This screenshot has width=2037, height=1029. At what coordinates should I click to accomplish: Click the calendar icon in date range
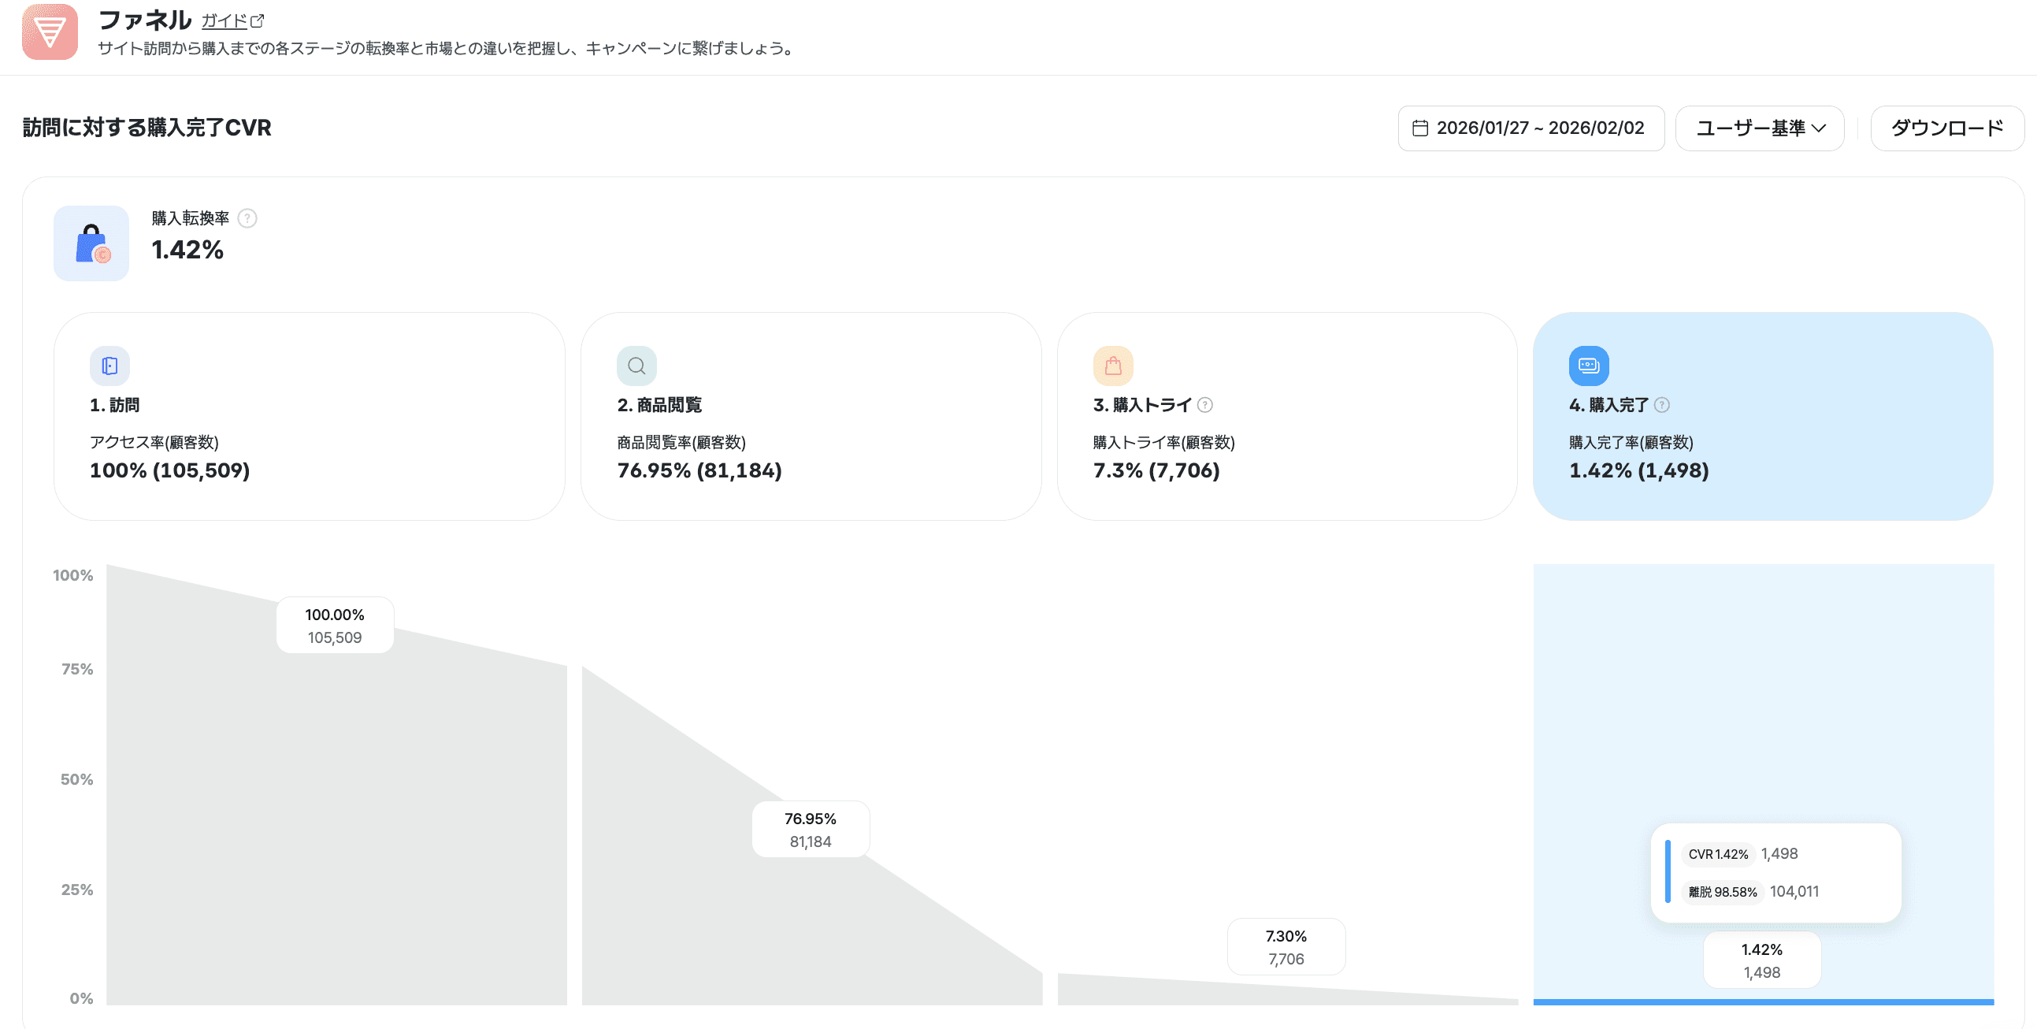tap(1419, 128)
